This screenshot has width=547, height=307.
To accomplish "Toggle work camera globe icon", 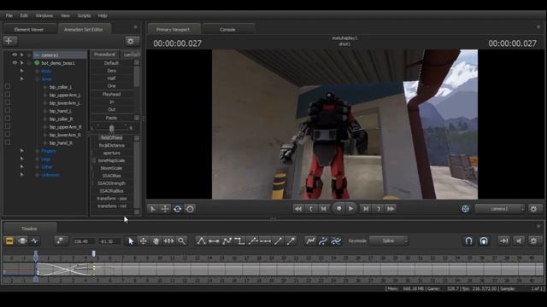I will coord(465,209).
